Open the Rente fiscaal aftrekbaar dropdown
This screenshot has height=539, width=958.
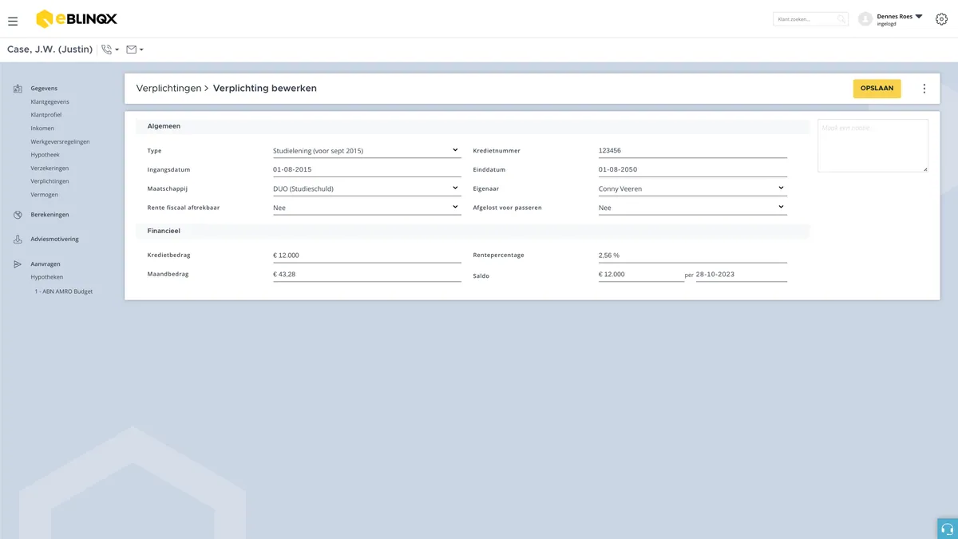(367, 208)
